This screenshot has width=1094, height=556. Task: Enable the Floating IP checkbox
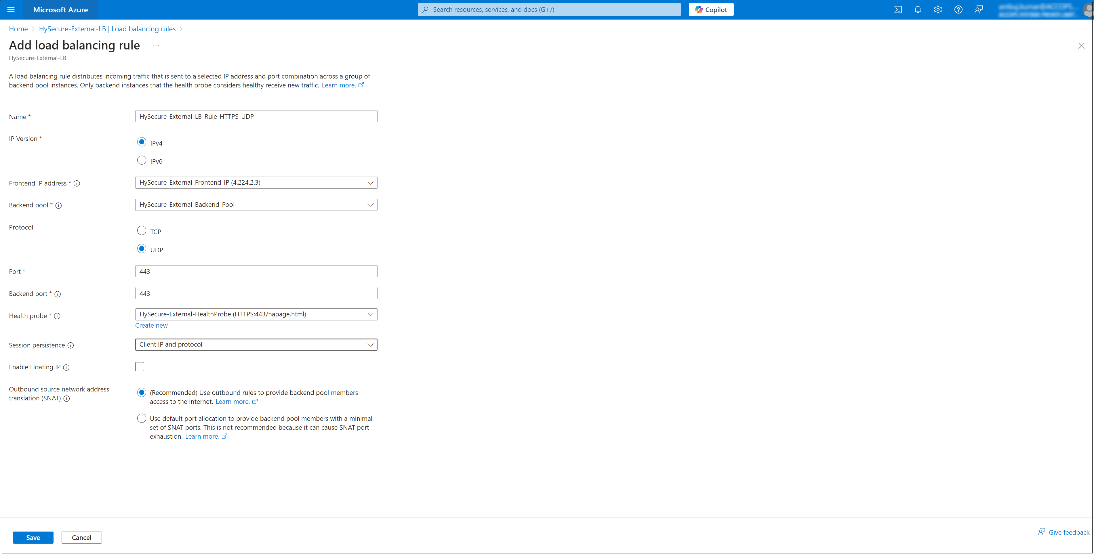pyautogui.click(x=140, y=367)
